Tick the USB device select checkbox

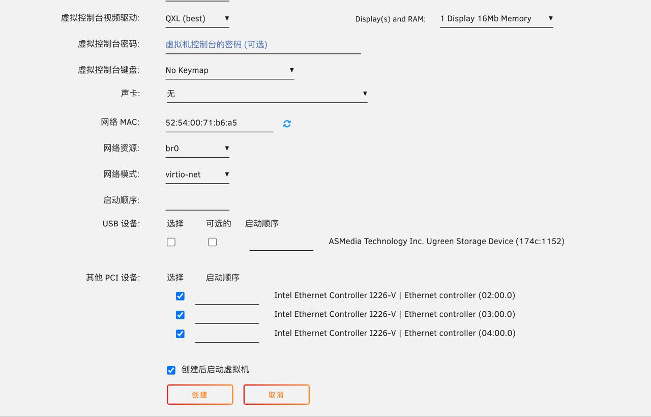(171, 242)
